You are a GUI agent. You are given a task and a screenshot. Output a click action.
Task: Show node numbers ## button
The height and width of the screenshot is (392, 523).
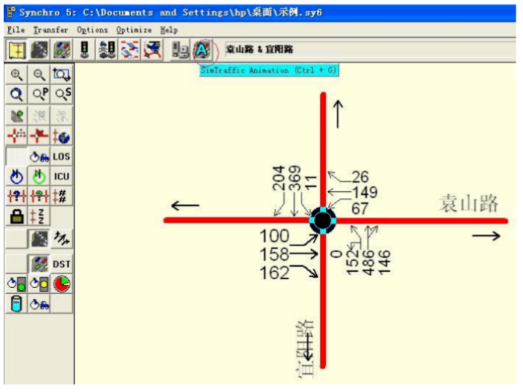click(62, 196)
